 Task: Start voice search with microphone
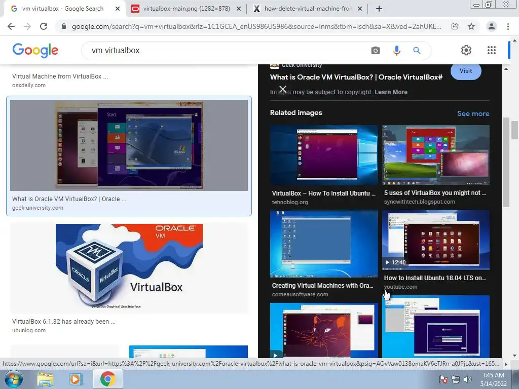[396, 50]
